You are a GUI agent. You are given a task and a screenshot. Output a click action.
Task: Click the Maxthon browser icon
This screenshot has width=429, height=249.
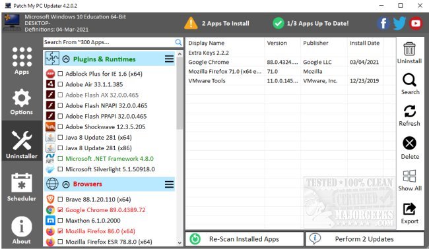[50, 220]
